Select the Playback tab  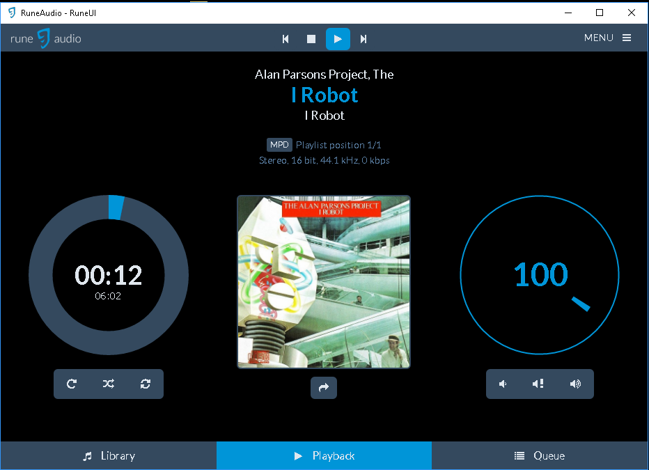pos(324,455)
